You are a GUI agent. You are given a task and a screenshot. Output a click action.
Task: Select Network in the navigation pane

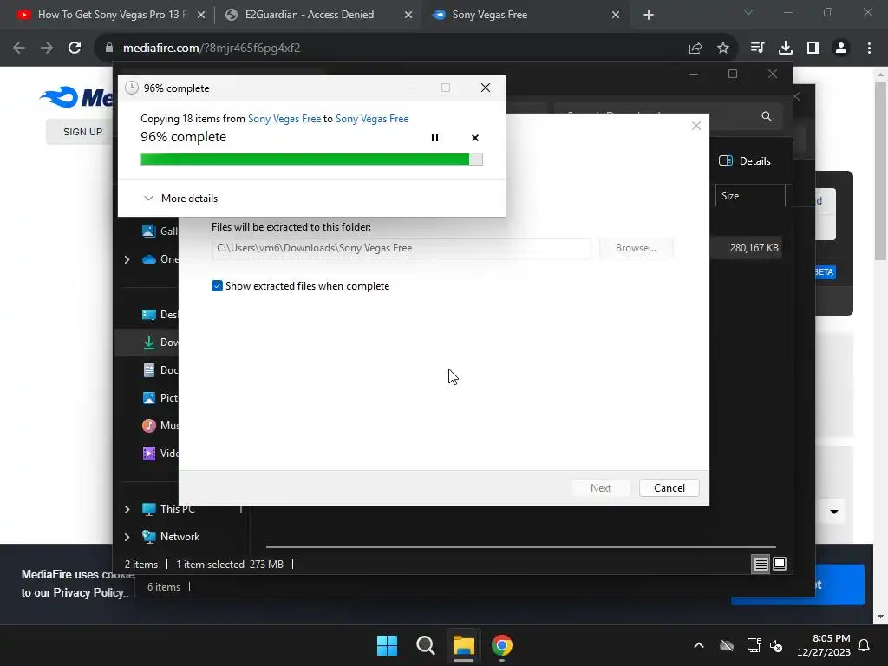[x=180, y=536]
